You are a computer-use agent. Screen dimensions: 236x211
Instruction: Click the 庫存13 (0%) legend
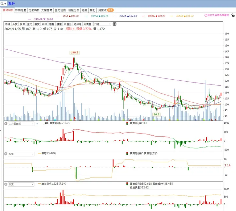[x=47, y=153]
